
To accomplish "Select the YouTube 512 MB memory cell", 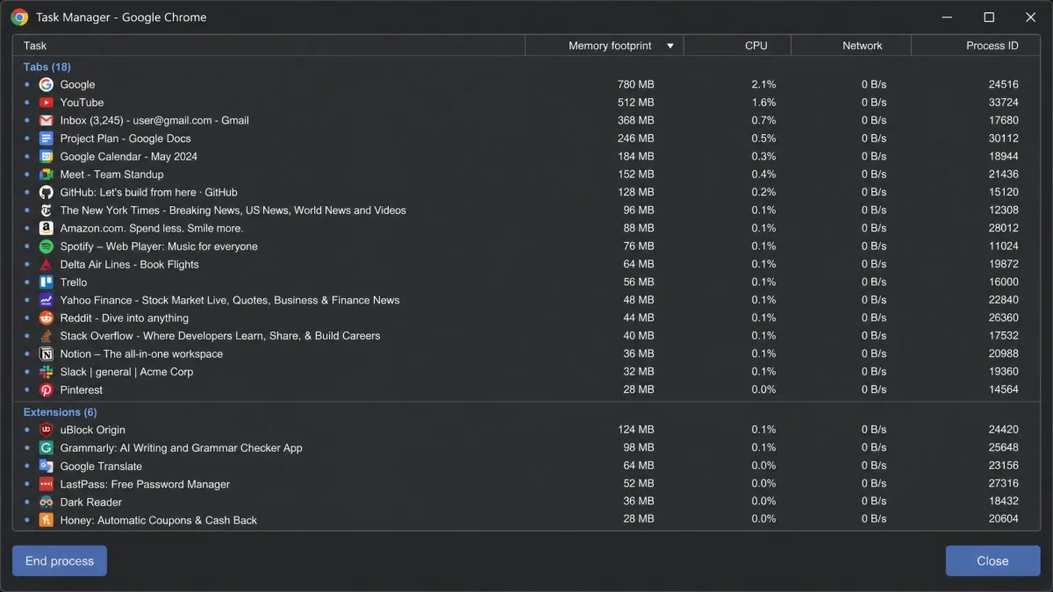I will click(x=636, y=103).
